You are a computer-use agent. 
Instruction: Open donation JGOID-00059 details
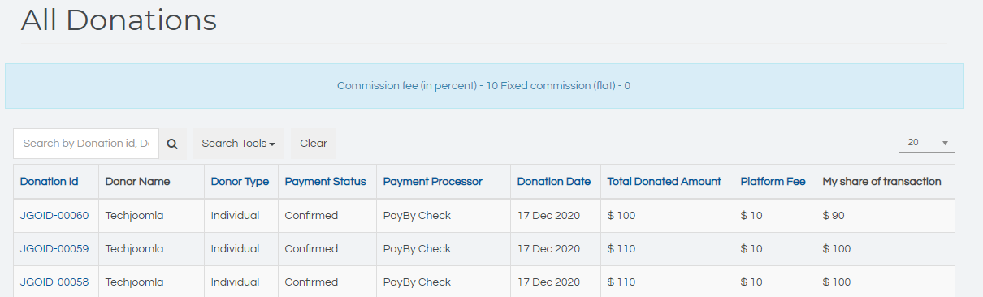click(54, 249)
